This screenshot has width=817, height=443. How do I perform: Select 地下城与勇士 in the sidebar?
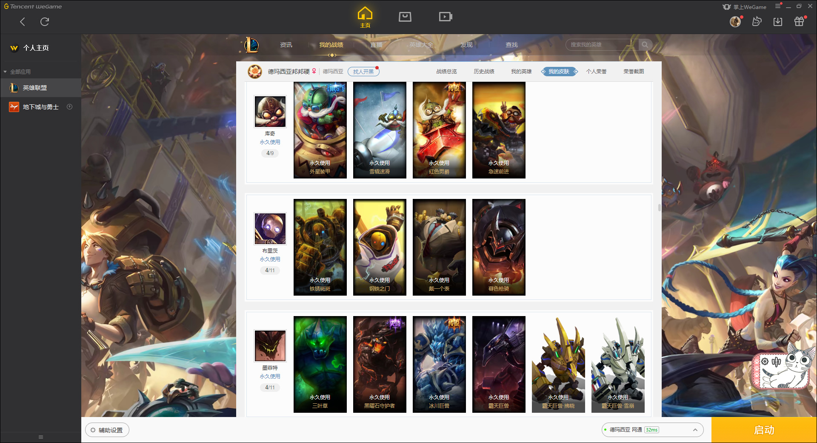[x=40, y=107]
